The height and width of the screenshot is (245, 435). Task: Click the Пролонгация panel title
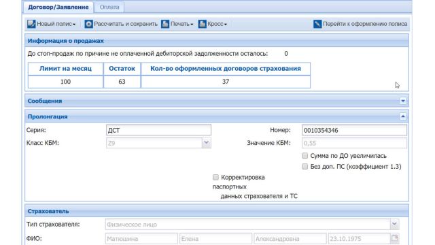pyautogui.click(x=48, y=116)
